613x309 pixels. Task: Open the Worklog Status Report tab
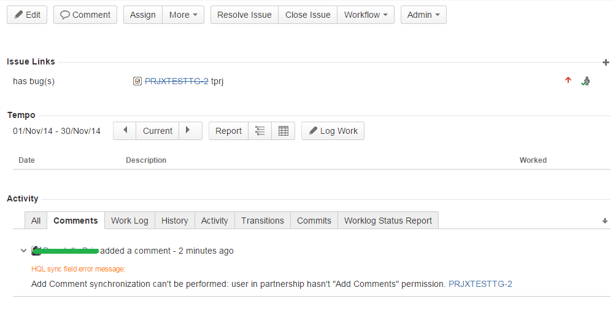(388, 221)
